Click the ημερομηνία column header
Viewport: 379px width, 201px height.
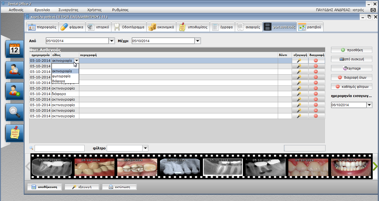[40, 55]
